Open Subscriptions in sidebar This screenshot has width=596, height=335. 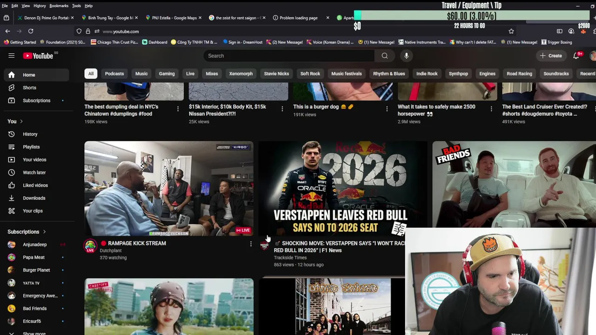tap(36, 100)
